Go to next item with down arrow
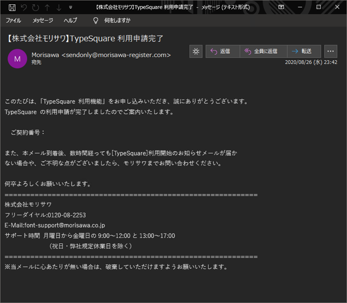This screenshot has height=303, width=347. (59, 8)
